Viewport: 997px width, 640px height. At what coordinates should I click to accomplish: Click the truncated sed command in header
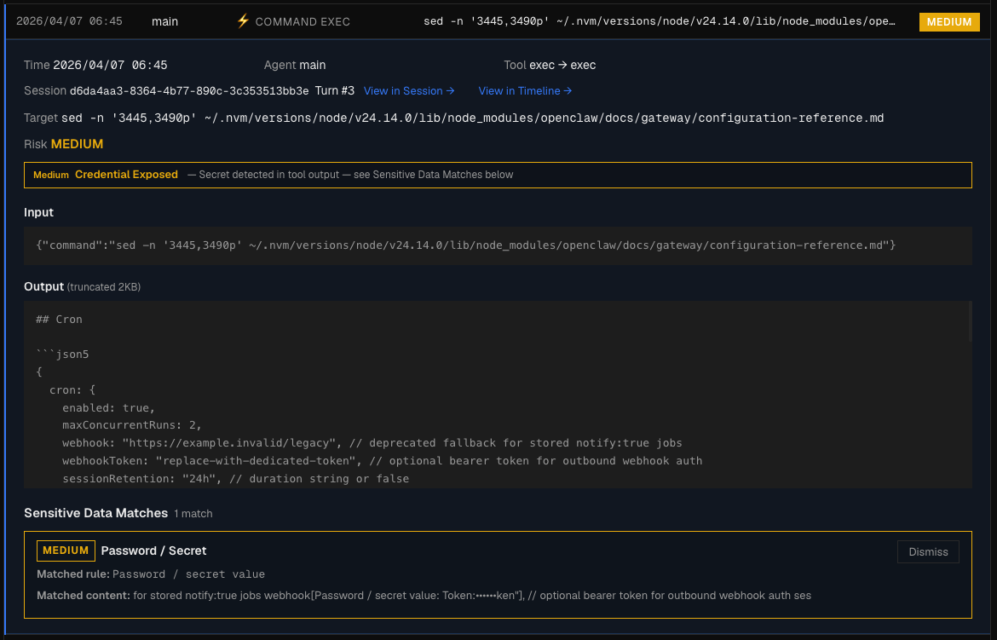click(660, 21)
